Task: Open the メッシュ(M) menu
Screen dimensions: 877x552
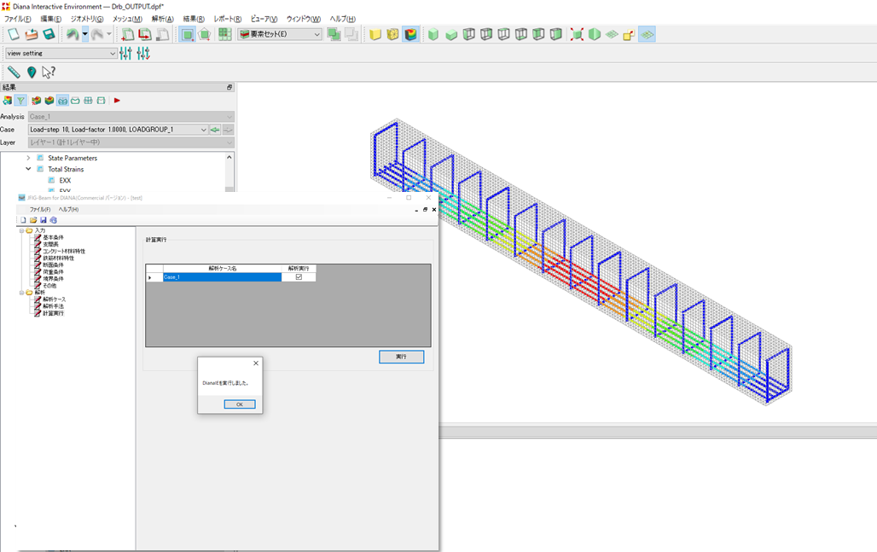Action: point(127,19)
